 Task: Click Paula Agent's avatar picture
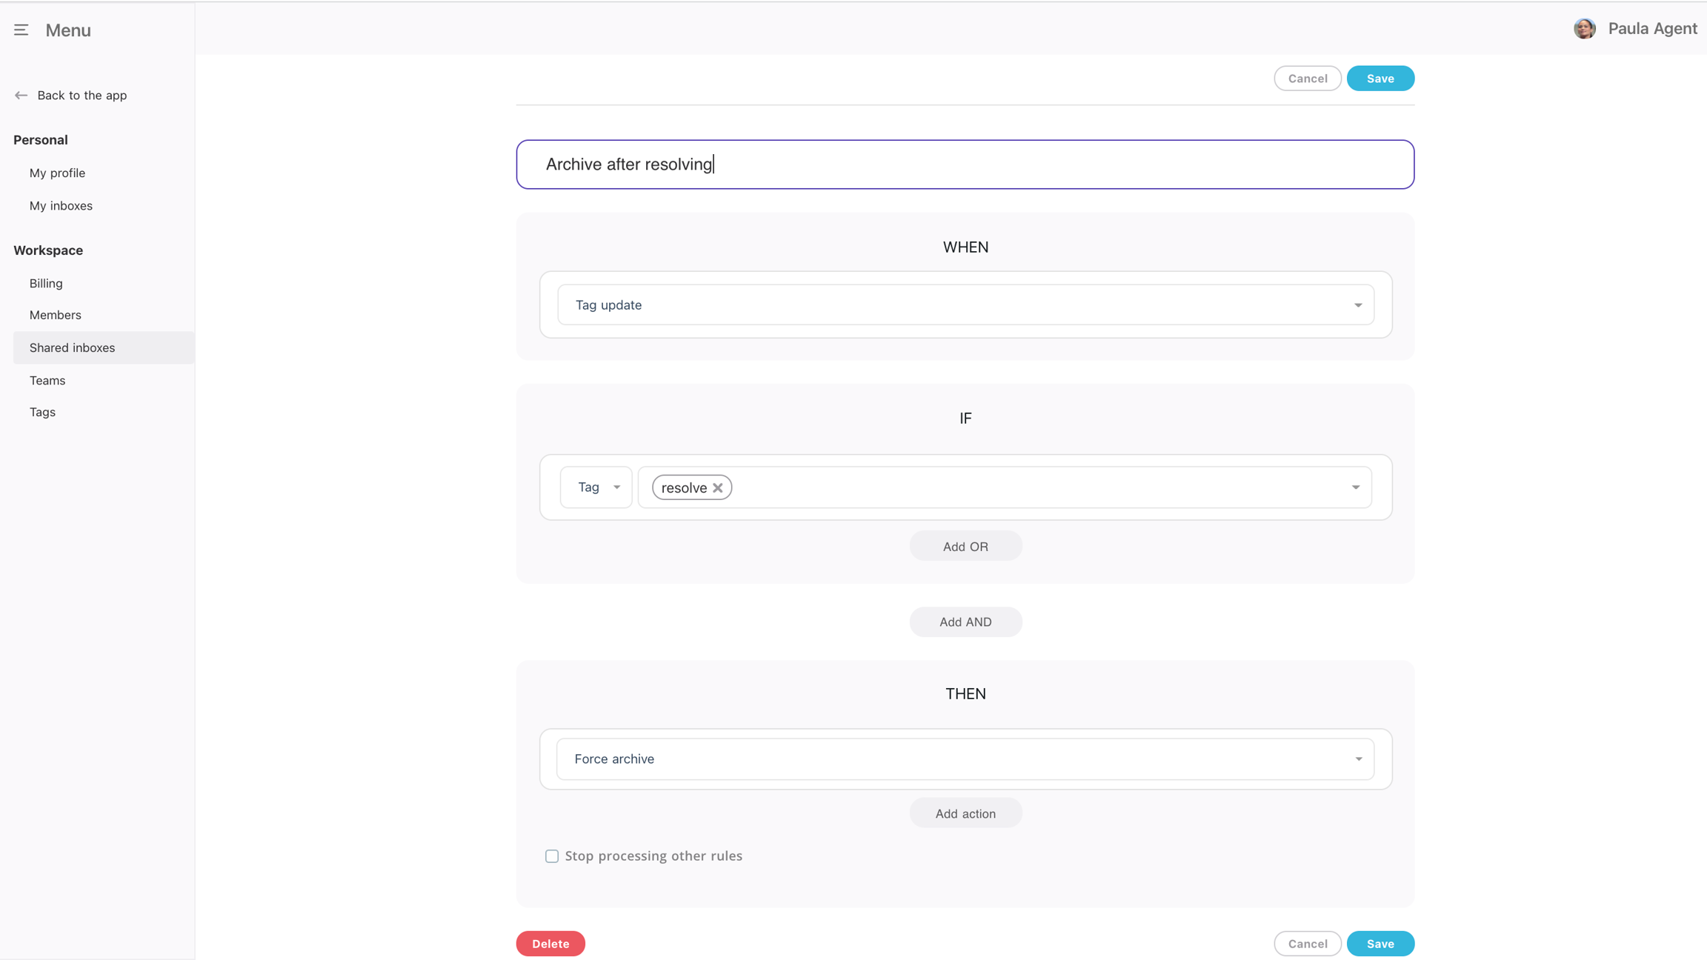pyautogui.click(x=1584, y=29)
